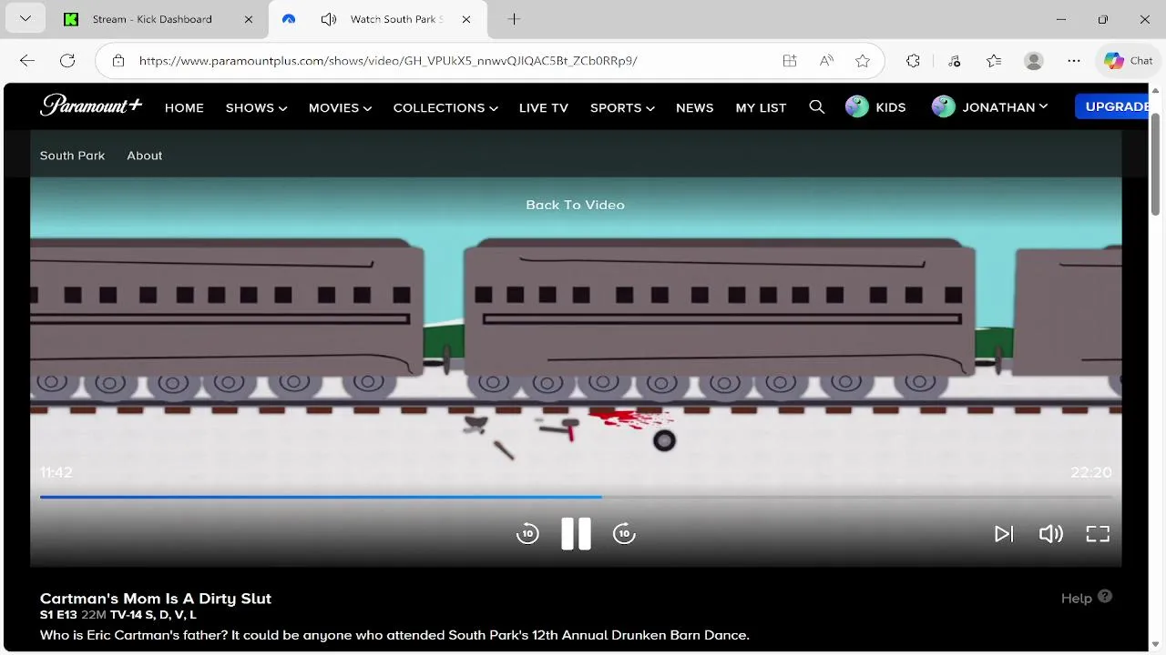
Task: Mute the video volume icon
Action: pos(1050,534)
